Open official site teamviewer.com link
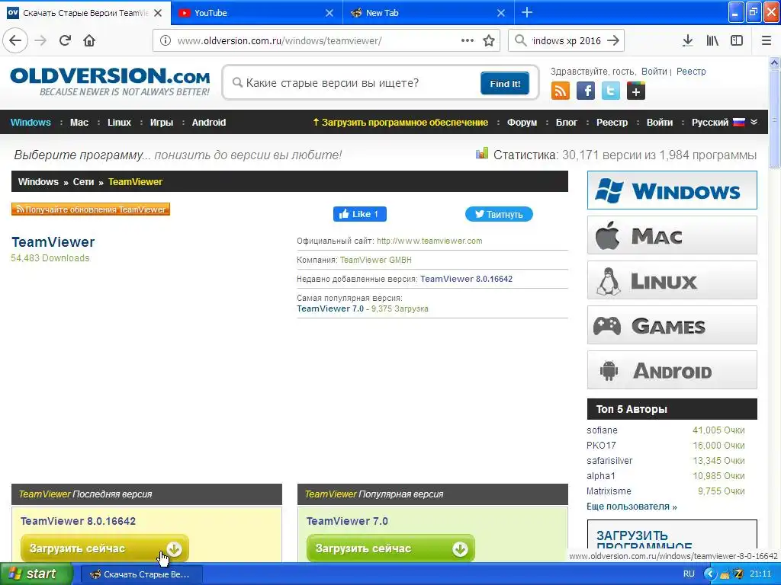 [429, 241]
